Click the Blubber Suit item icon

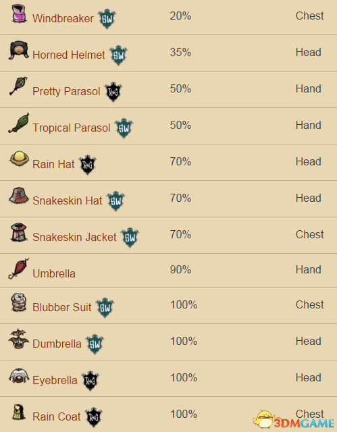click(19, 302)
